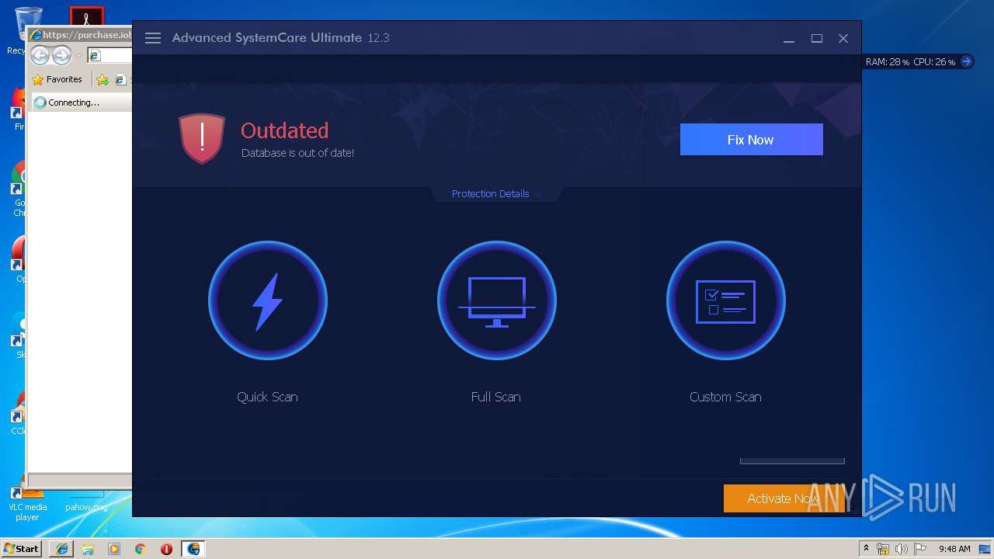The height and width of the screenshot is (559, 994).
Task: Open the Start menu
Action: click(22, 548)
